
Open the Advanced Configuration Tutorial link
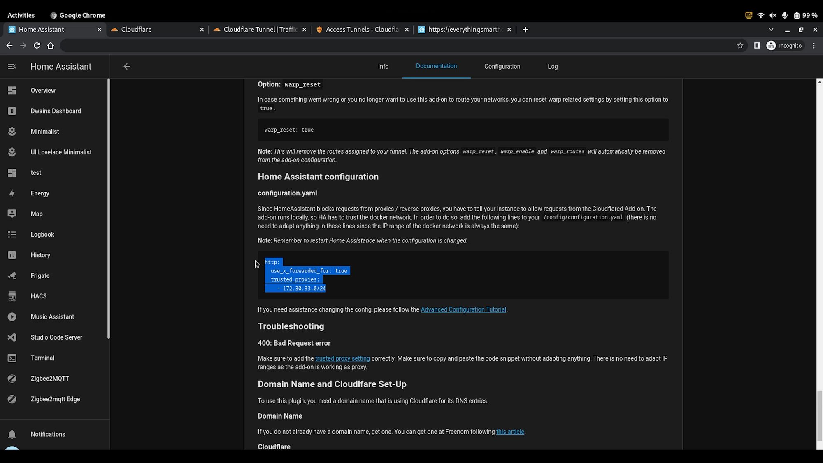tap(463, 309)
